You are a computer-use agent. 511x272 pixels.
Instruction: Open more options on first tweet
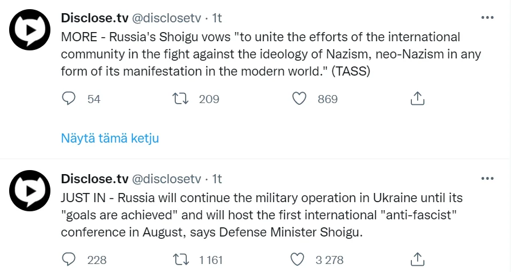[487, 18]
